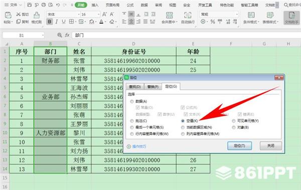
Task: Switch to the 查找(D) tab
Action: [x=135, y=87]
